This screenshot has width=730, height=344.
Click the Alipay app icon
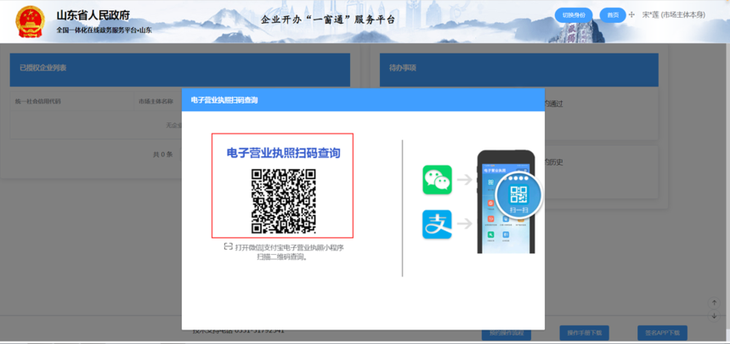437,224
